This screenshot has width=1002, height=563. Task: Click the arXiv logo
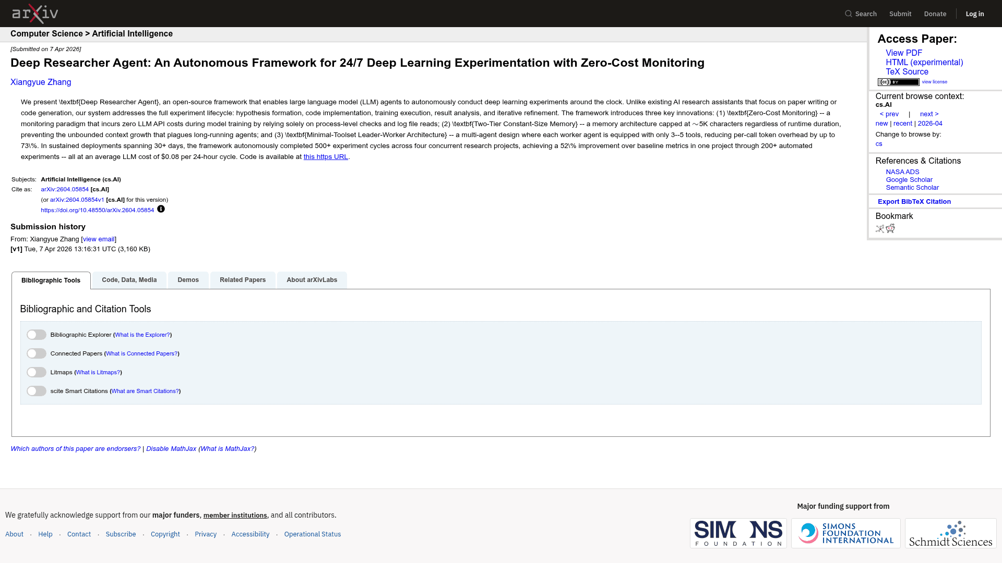click(x=35, y=14)
